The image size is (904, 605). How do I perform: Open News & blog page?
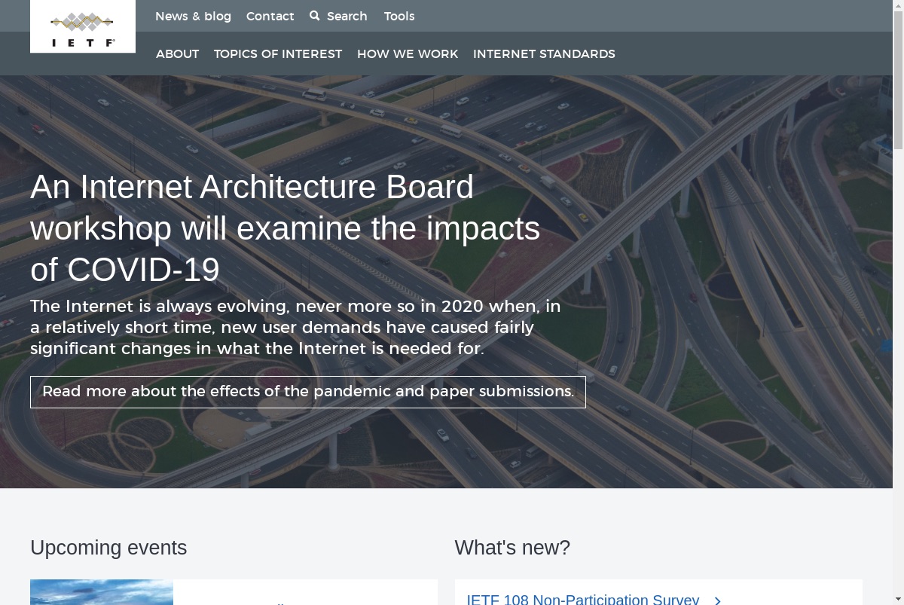pyautogui.click(x=193, y=16)
